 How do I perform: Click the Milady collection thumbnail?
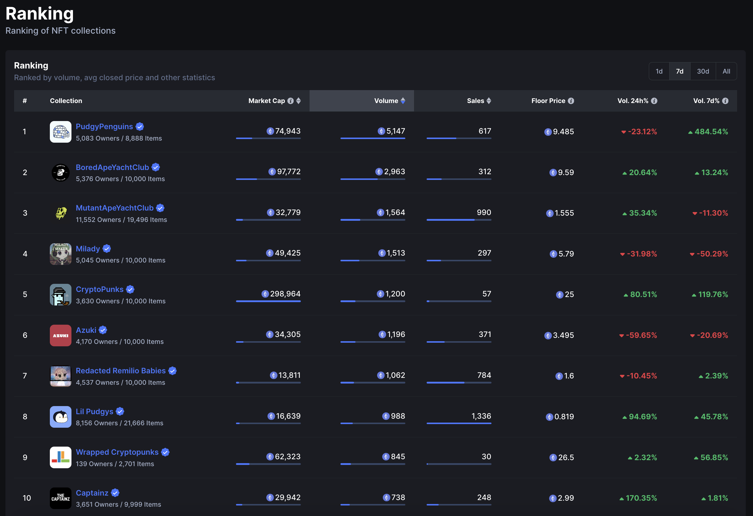pyautogui.click(x=61, y=254)
